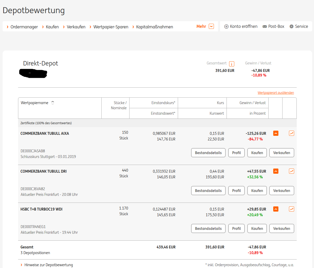This screenshot has width=314, height=268.
Task: Click the Post-Box envelope icon
Action: click(x=264, y=27)
